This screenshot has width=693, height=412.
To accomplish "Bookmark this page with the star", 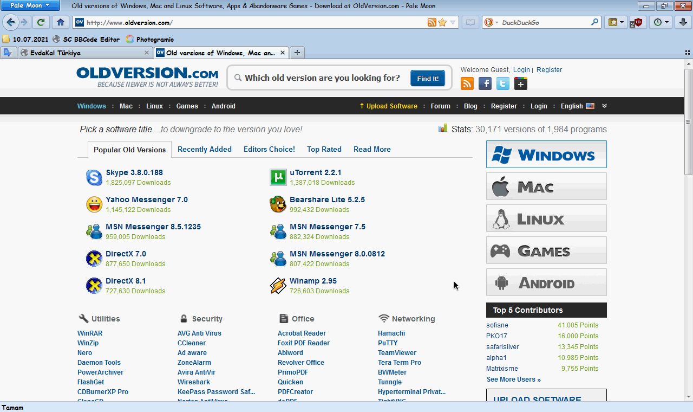I will pos(442,22).
